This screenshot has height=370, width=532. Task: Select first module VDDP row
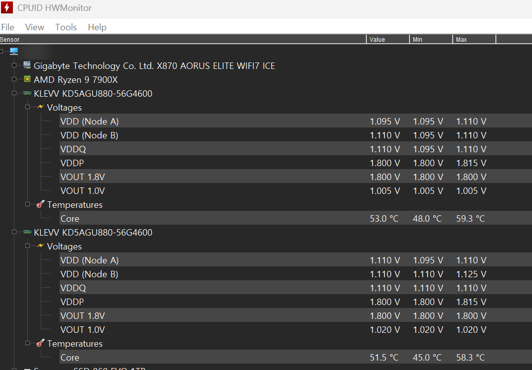pos(295,163)
